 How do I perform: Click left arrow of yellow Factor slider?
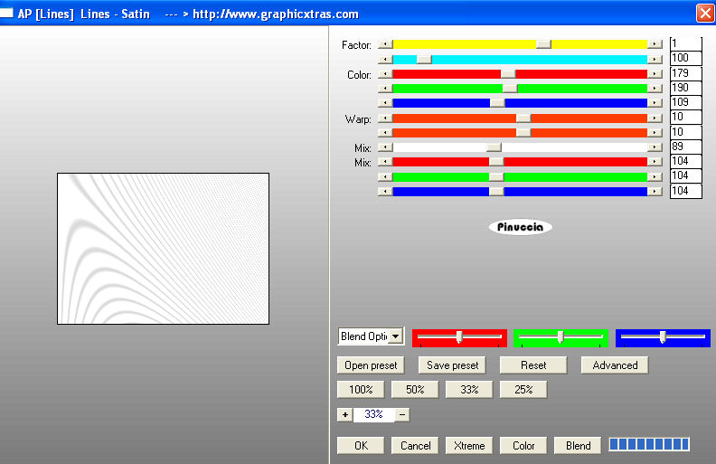385,44
